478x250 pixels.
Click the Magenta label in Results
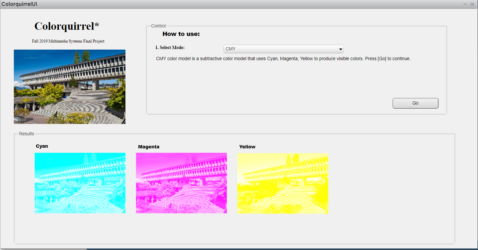[149, 147]
